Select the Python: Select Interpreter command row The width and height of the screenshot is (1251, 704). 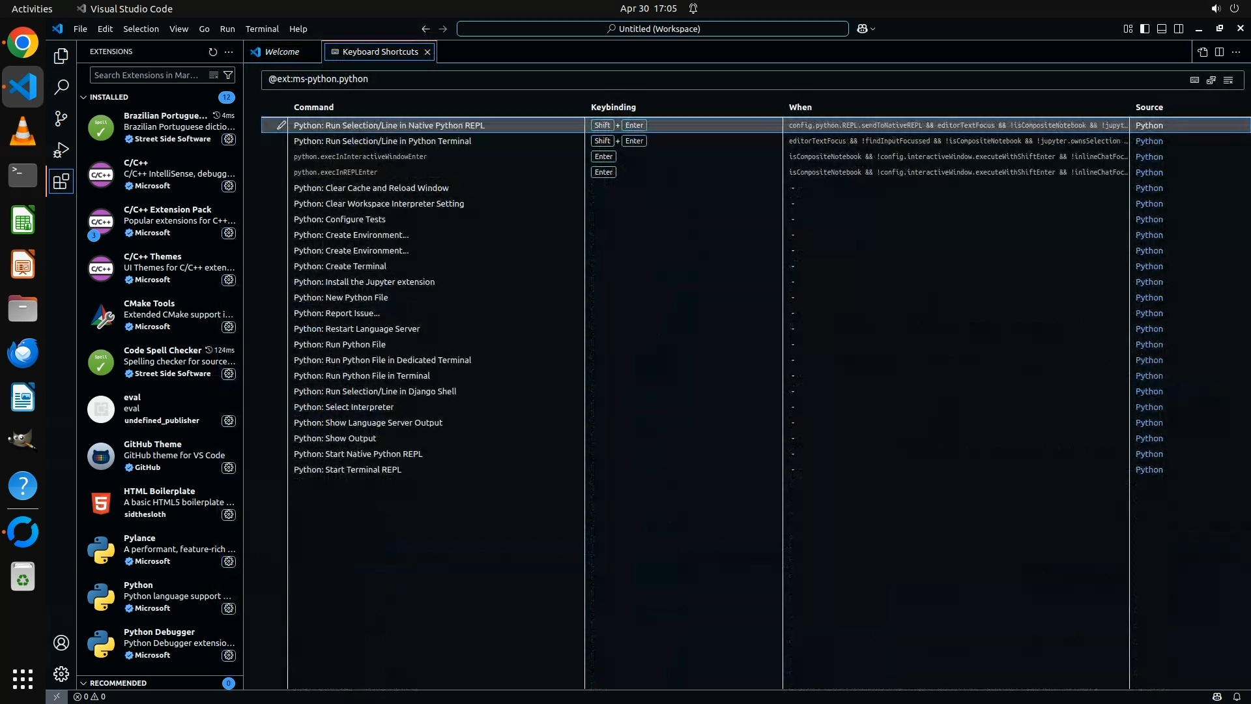(343, 407)
